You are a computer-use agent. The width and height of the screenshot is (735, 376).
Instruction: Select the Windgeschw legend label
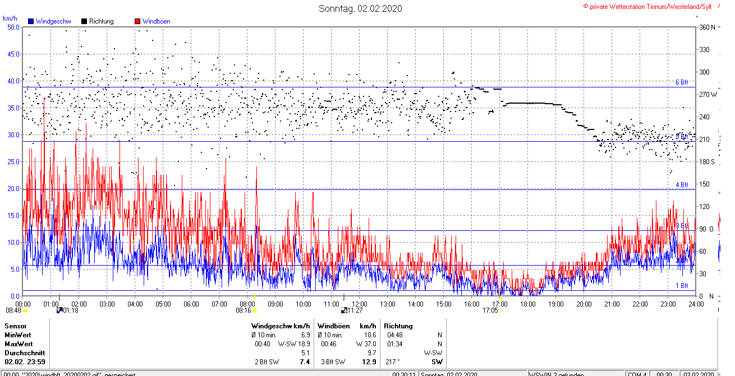point(52,21)
